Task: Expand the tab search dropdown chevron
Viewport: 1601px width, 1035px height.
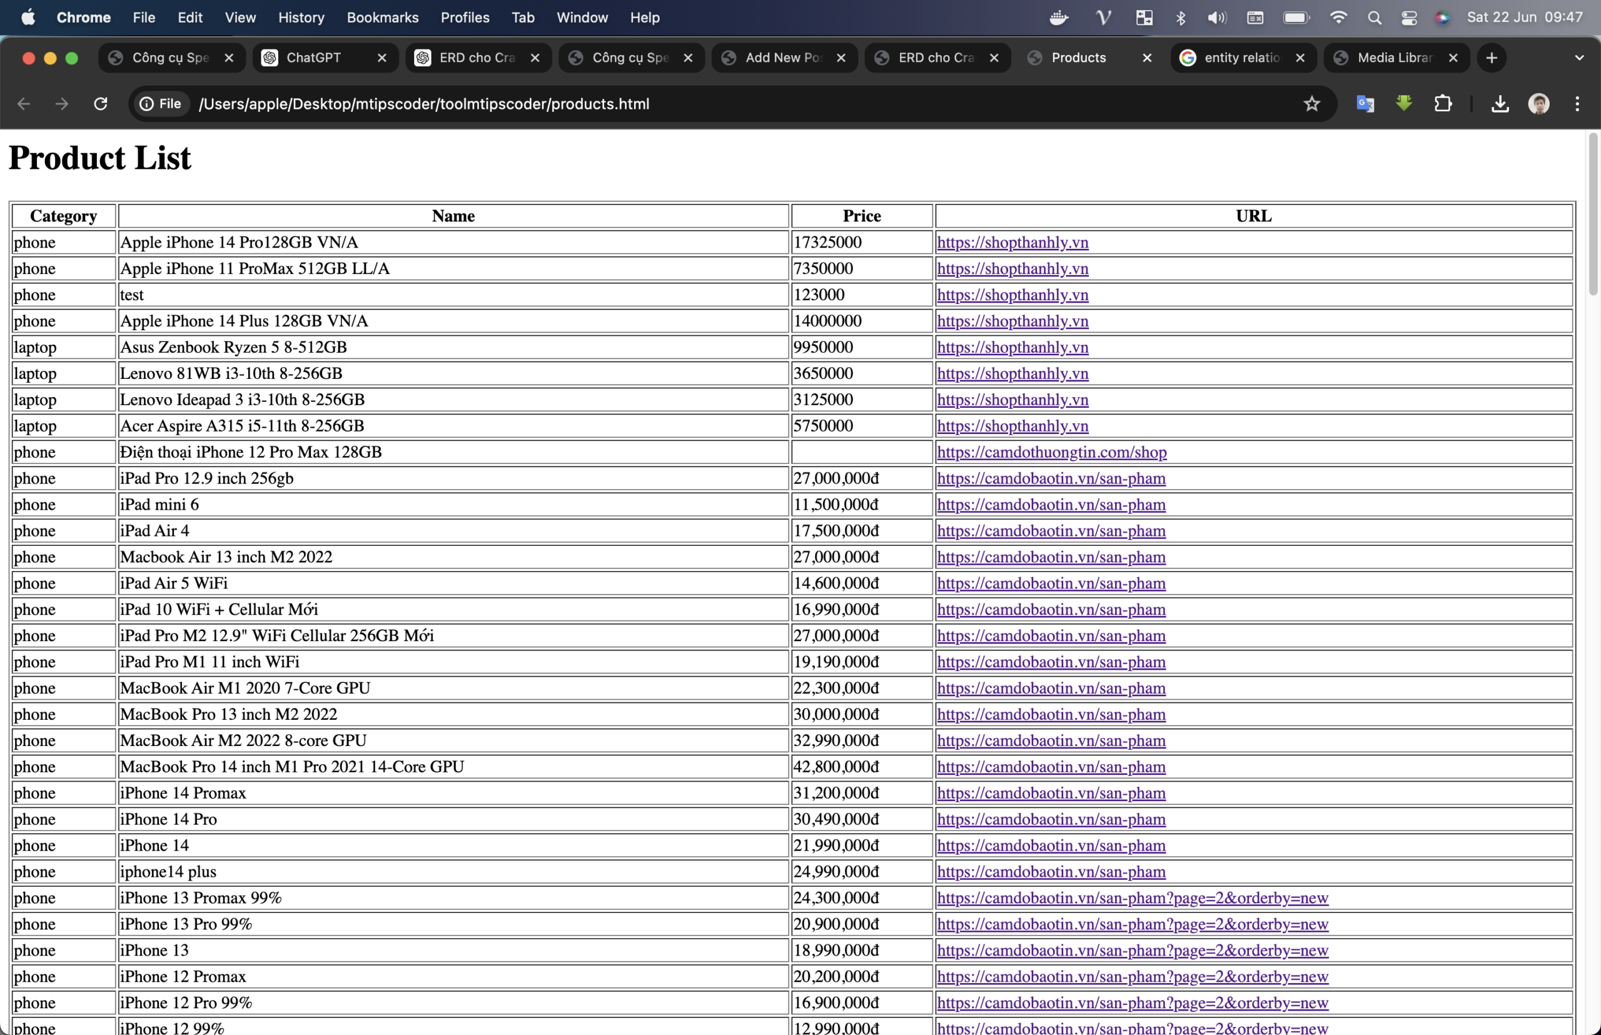Action: coord(1579,58)
